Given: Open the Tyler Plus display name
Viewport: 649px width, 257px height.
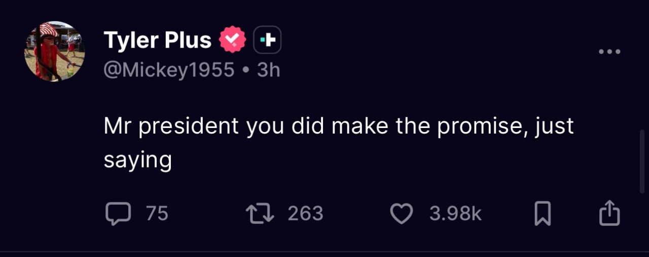Looking at the screenshot, I should coord(157,40).
